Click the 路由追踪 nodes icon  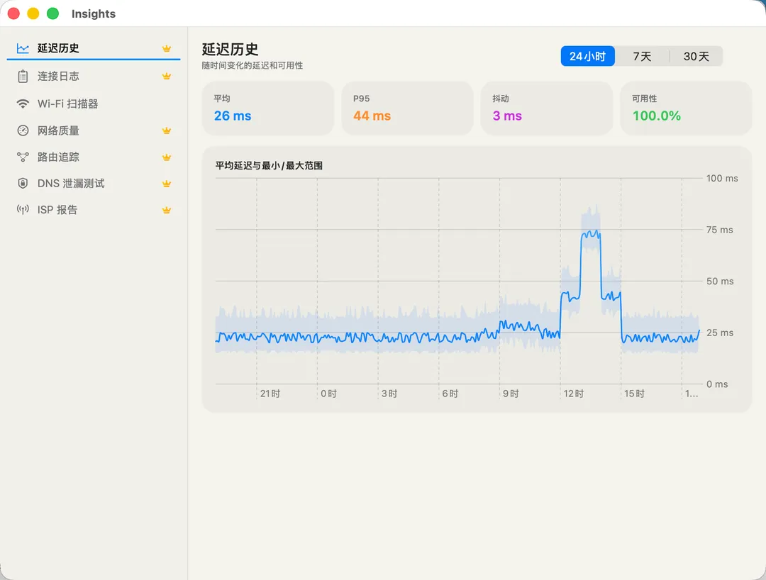pos(23,157)
